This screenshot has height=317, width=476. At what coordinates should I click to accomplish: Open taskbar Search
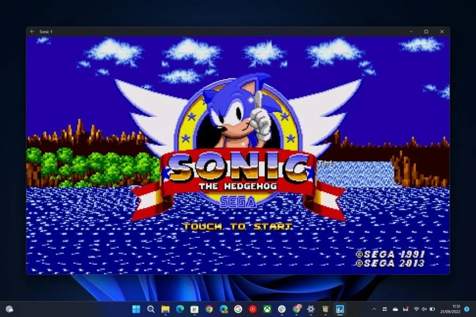point(151,309)
